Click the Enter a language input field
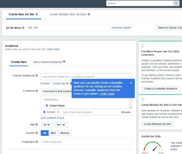The width and height of the screenshot is (182, 154). click(x=86, y=142)
